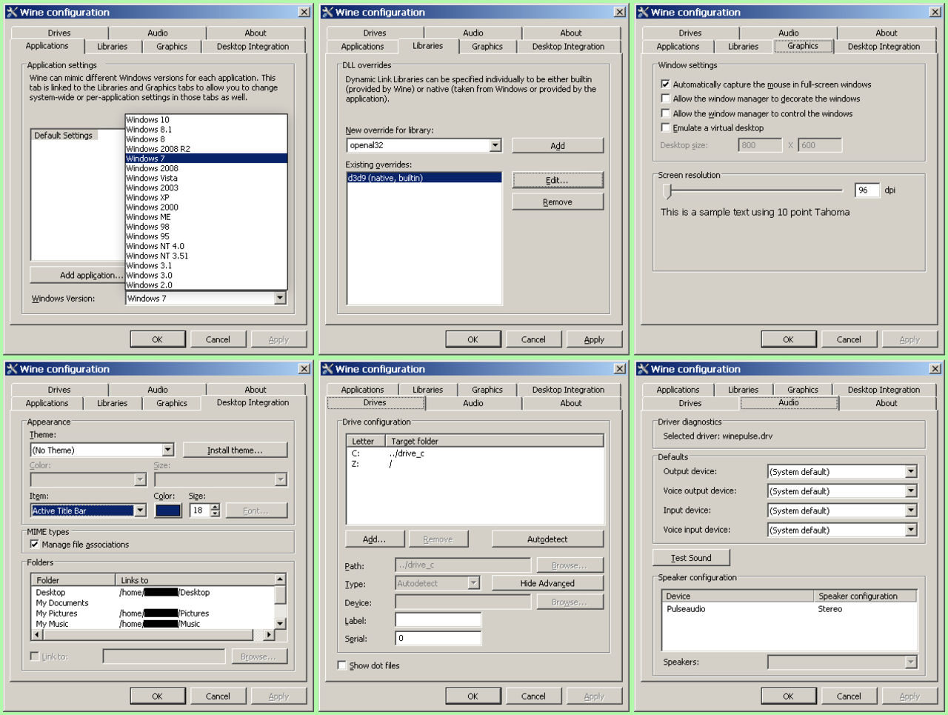This screenshot has height=715, width=948.
Task: Open the dark blue item color swatch
Action: coord(168,511)
